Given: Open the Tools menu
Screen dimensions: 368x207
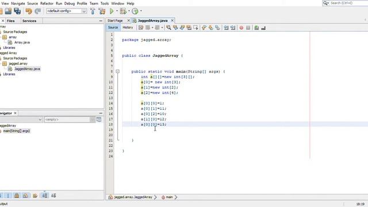Looking at the screenshot, I should click(x=105, y=3).
